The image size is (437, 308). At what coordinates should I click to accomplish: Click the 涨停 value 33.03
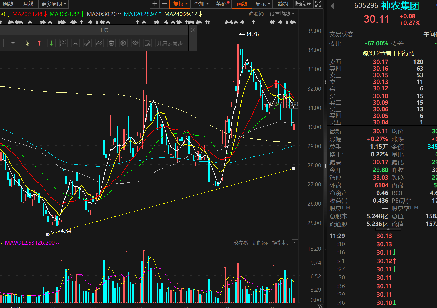tap(381, 178)
